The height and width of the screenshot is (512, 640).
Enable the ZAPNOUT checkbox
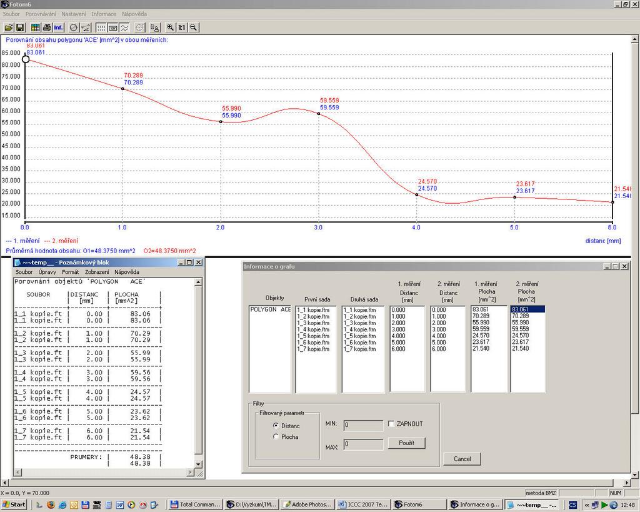pos(391,424)
